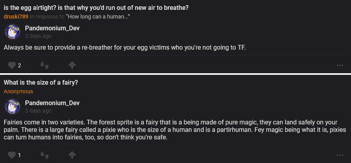
Task: Click the Anonymous asker label
Action: click(18, 91)
